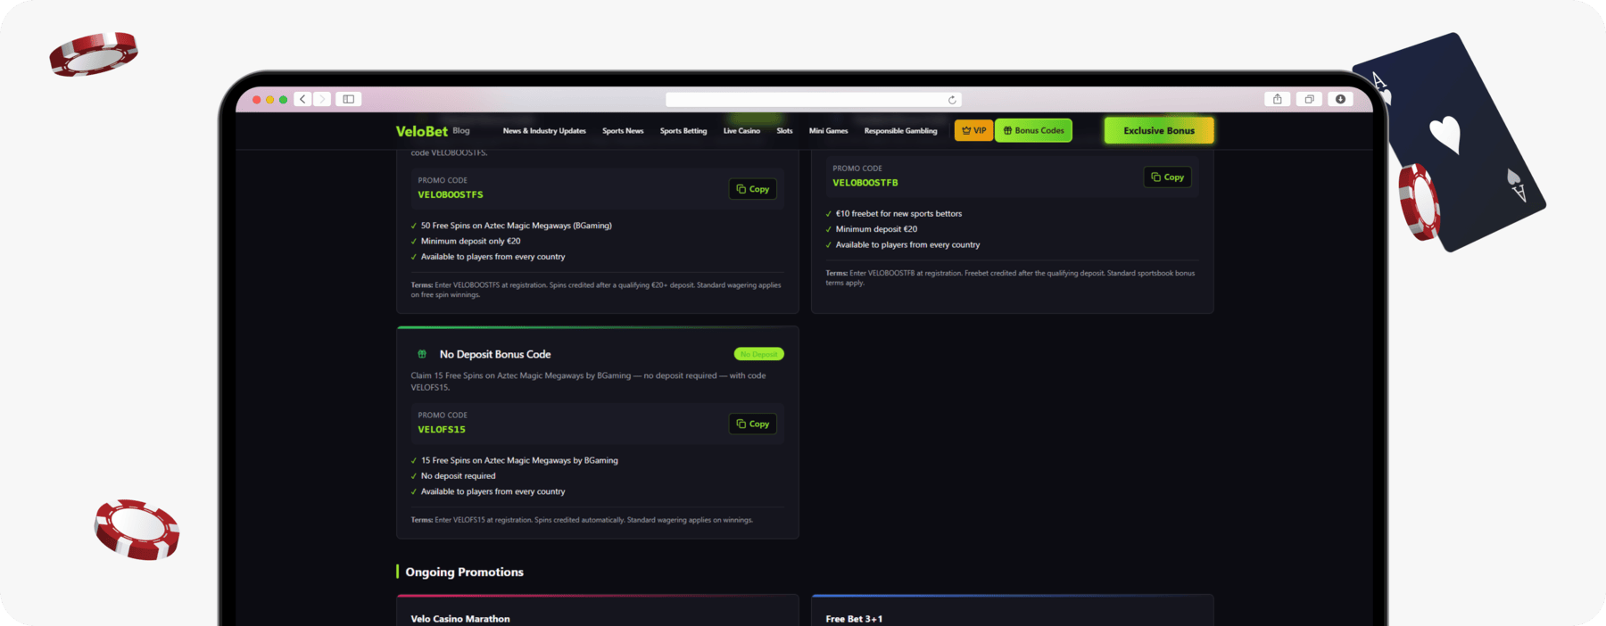
Task: Open the VeloBet logo home link
Action: (x=421, y=131)
